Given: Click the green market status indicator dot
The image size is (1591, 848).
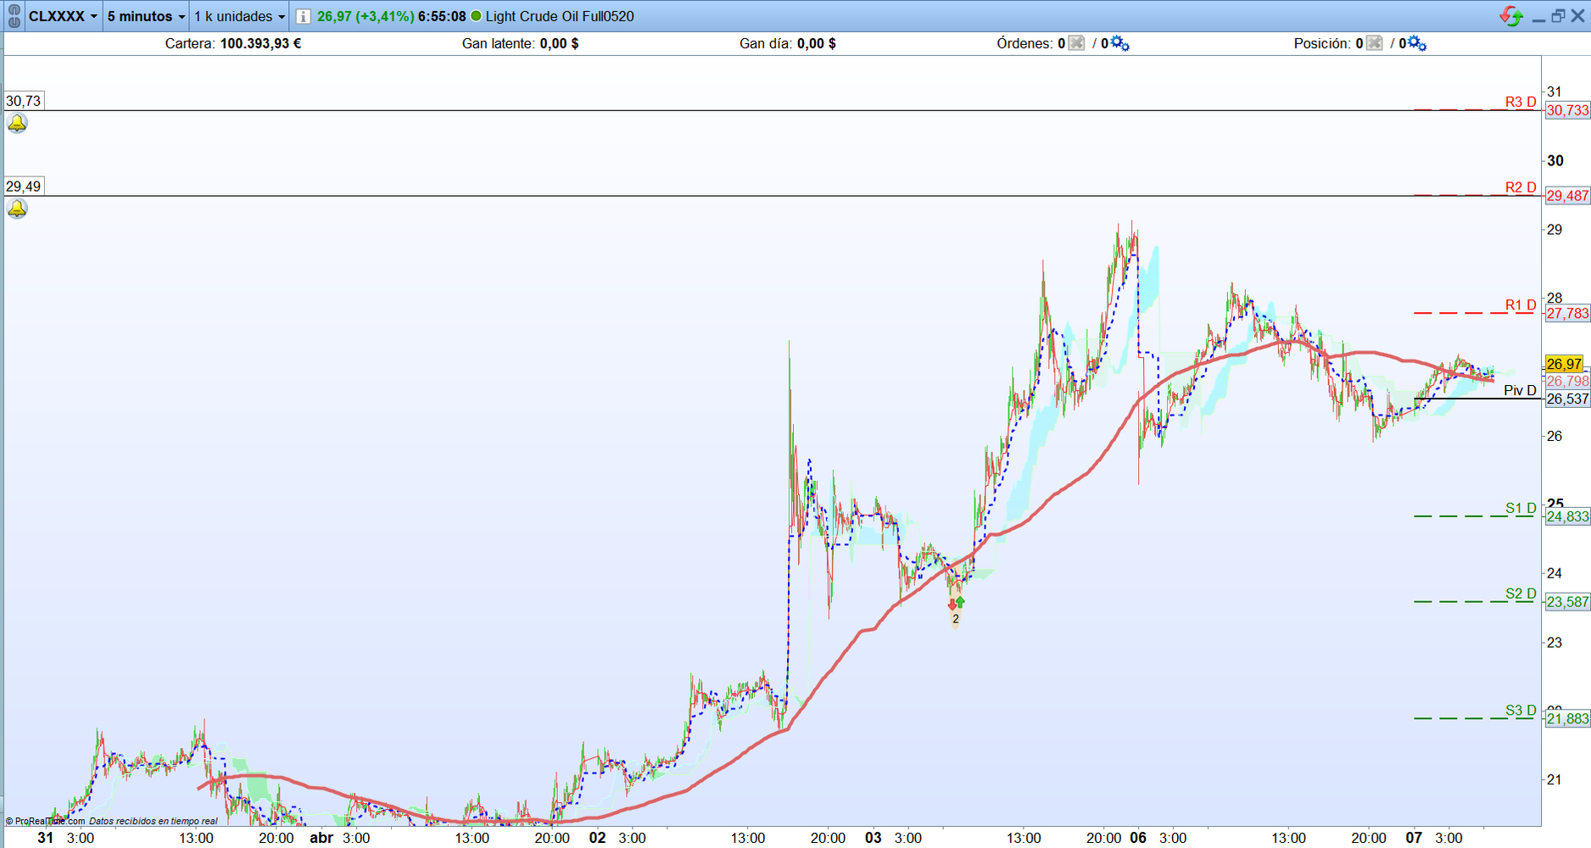Looking at the screenshot, I should point(476,16).
